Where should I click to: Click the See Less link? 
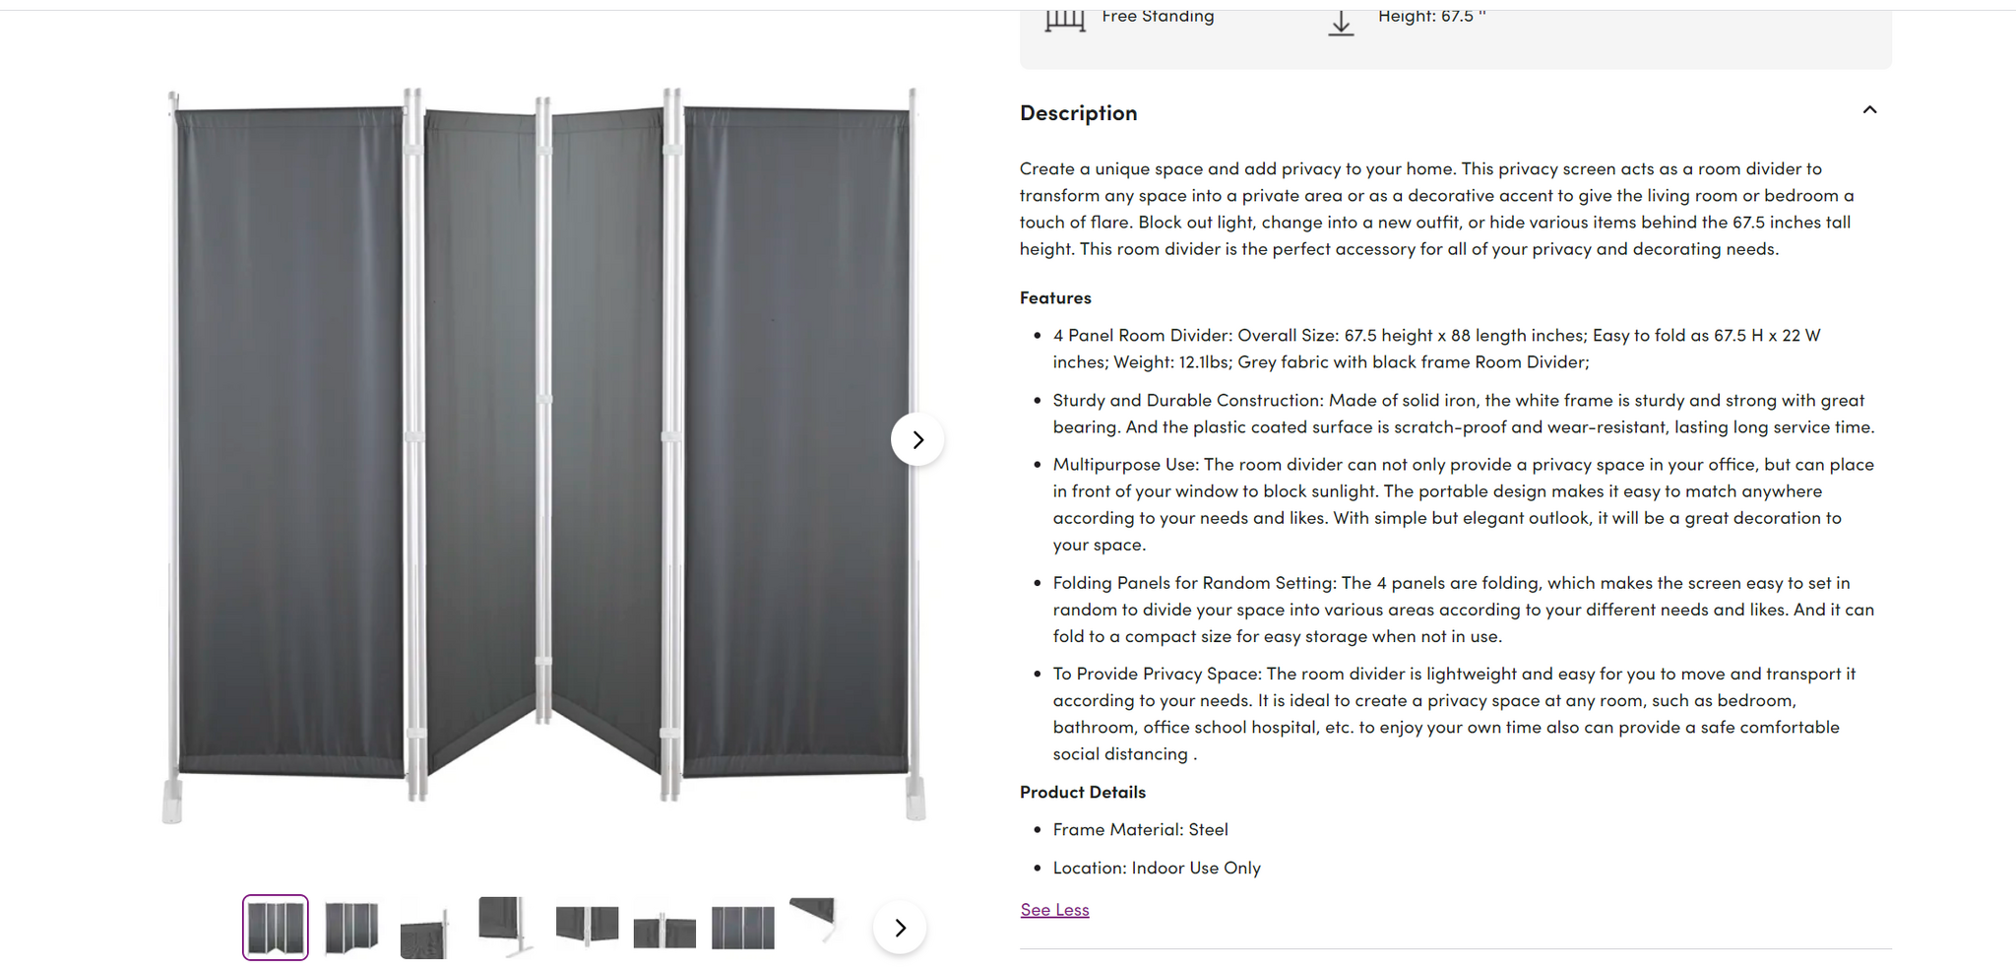click(x=1054, y=910)
